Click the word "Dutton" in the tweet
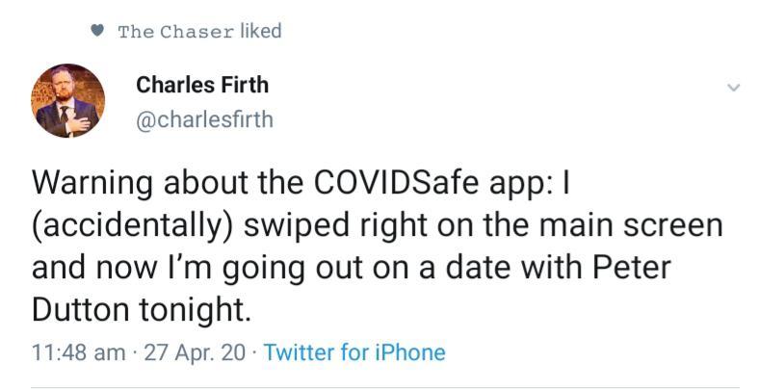 click(x=80, y=311)
